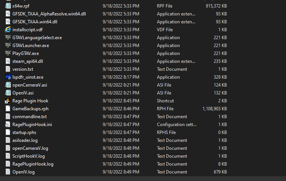This screenshot has height=181, width=286.
Task: Select the RagePluginHook.log file
Action: tap(33, 164)
